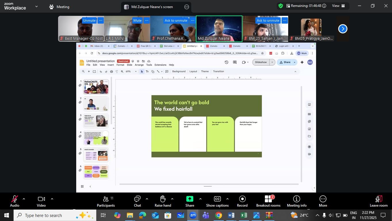Open the Meeting tab

coord(59,7)
